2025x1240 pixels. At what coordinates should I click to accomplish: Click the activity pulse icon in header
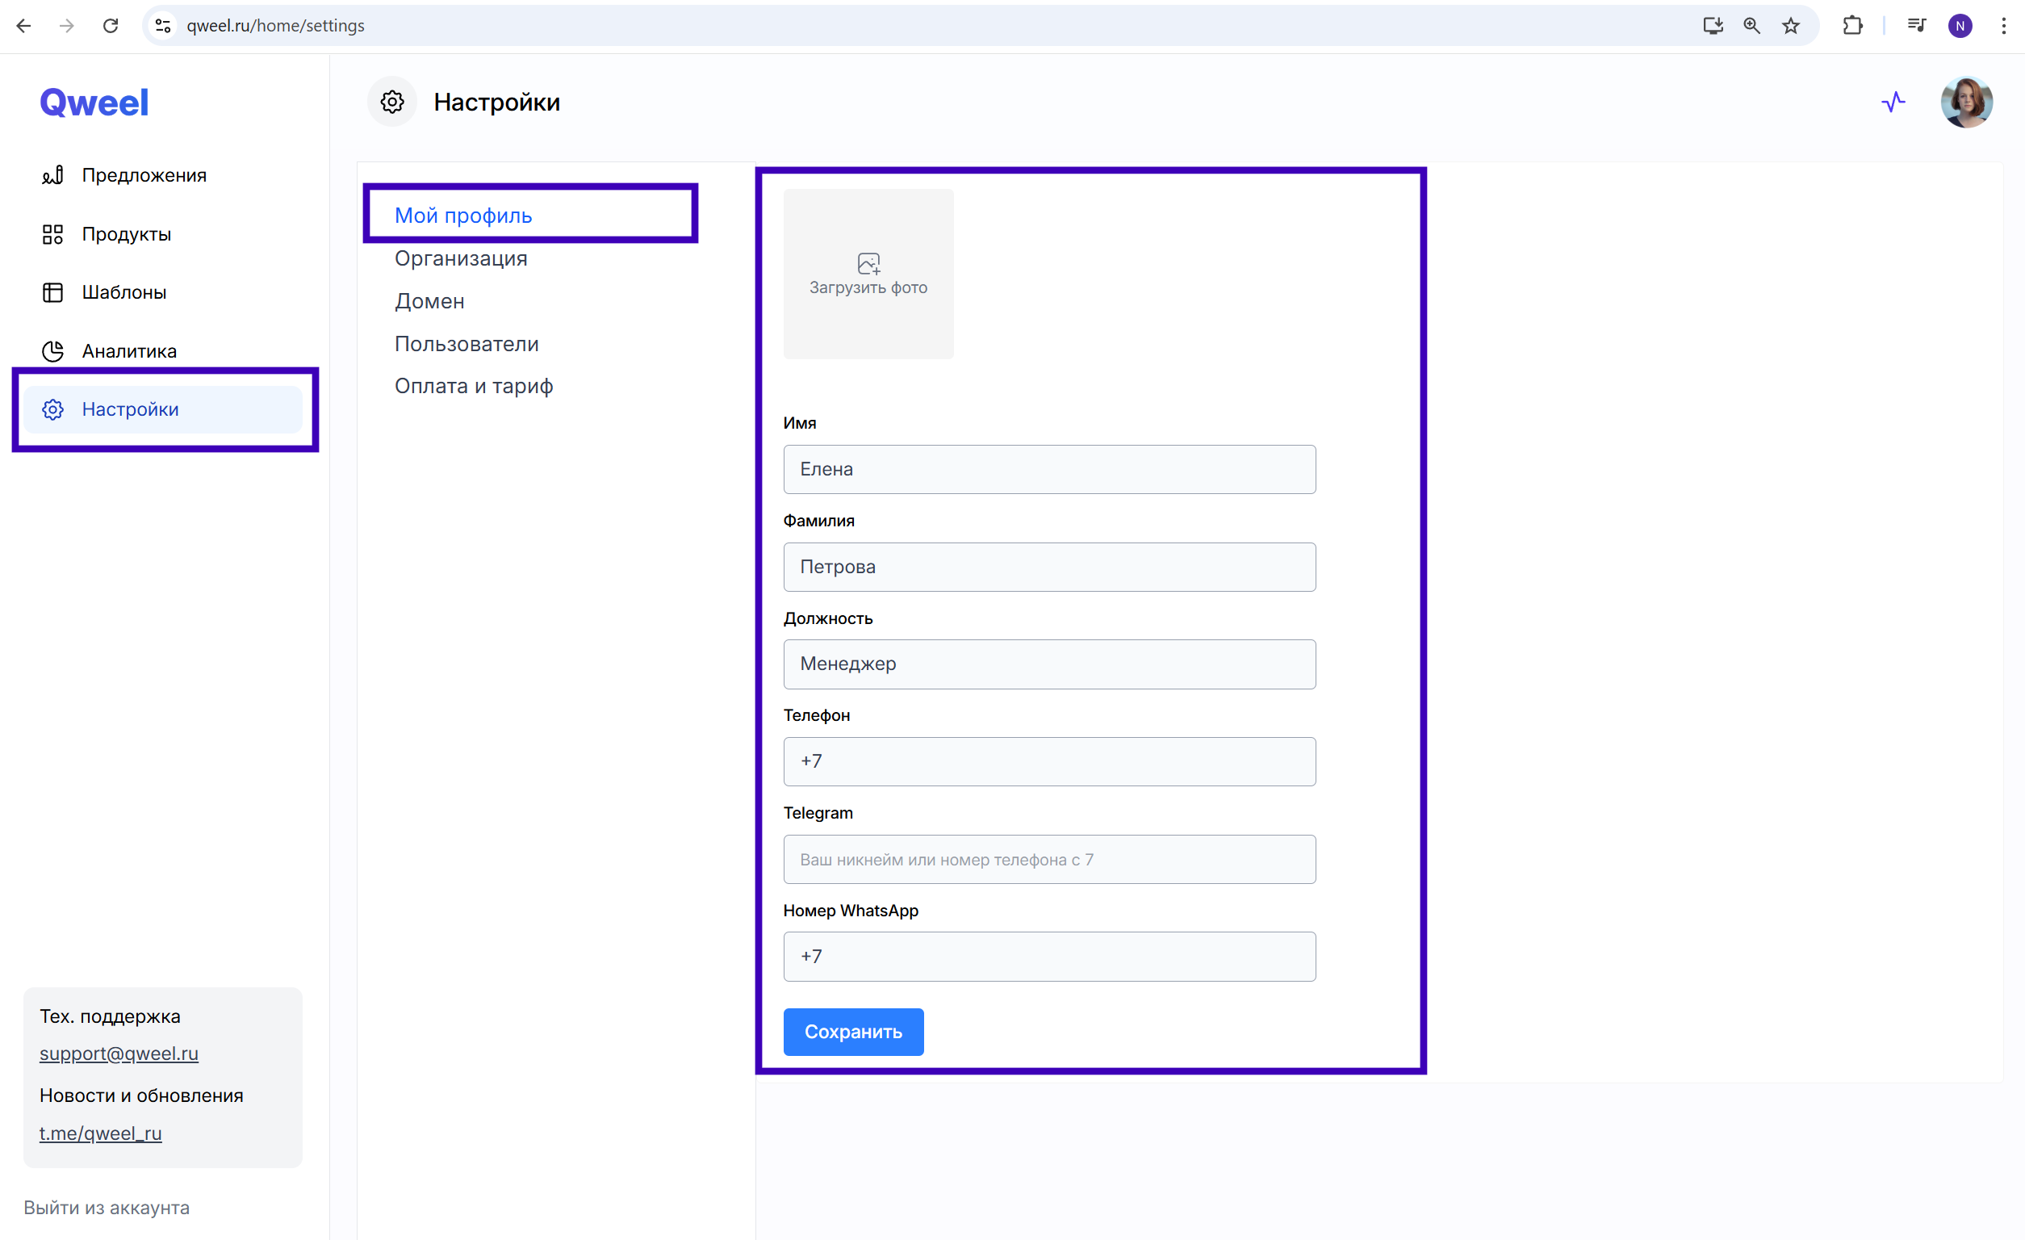point(1893,102)
